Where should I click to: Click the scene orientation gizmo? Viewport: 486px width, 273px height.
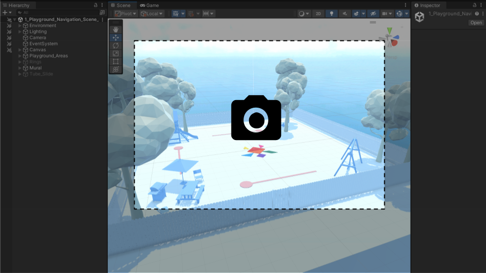(389, 37)
